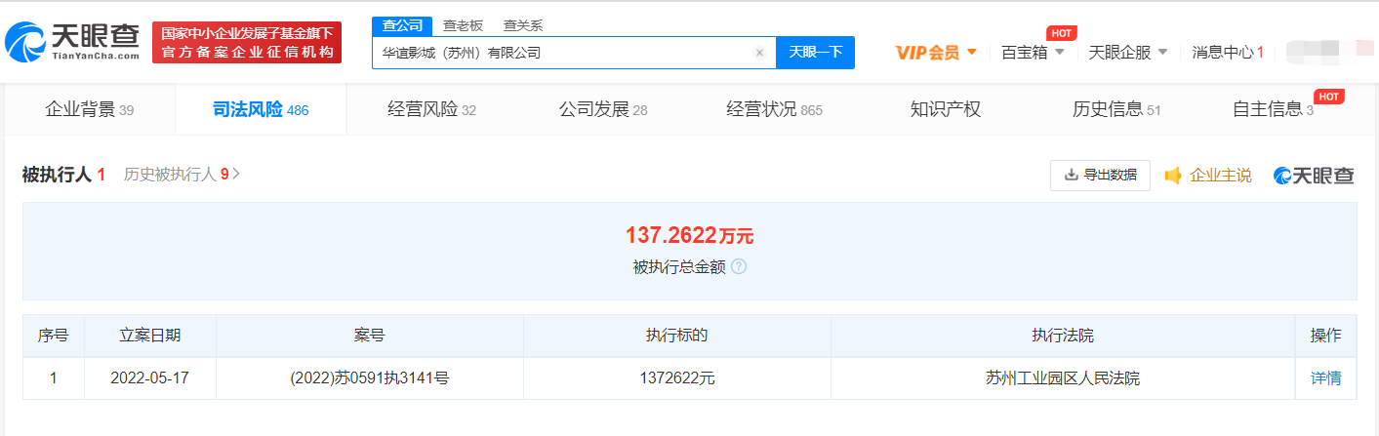Open the VIP会员 dropdown
1379x436 pixels.
pos(936,53)
